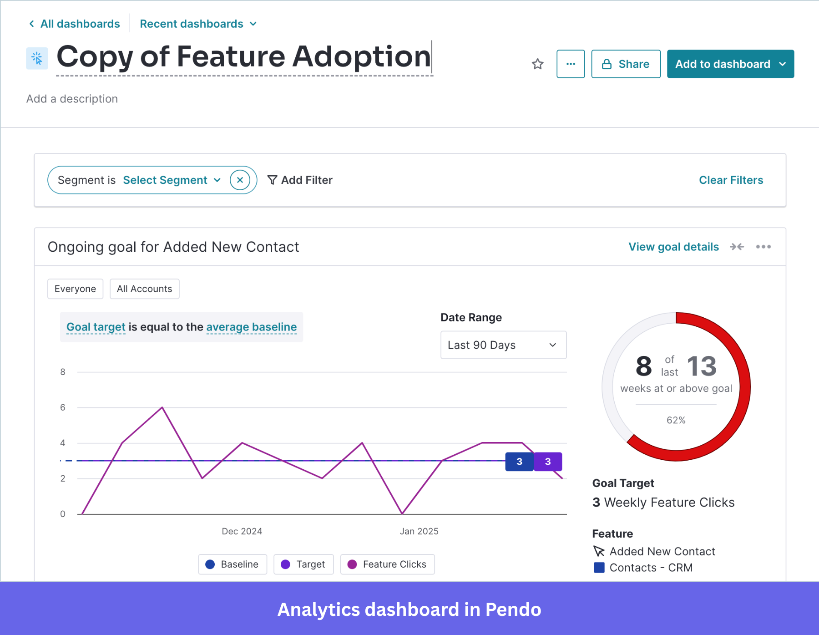The image size is (819, 635).
Task: Click the blue Contacts - CRM color swatch
Action: [599, 568]
